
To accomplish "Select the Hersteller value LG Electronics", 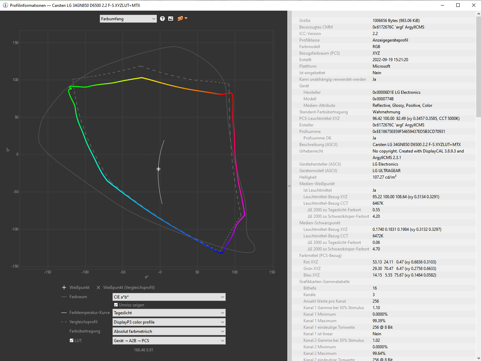I will (x=396, y=92).
